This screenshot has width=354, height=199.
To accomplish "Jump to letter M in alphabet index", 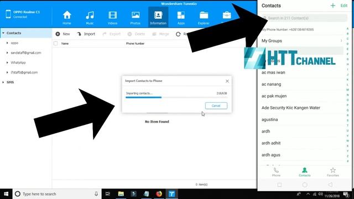I will pos(348,90).
